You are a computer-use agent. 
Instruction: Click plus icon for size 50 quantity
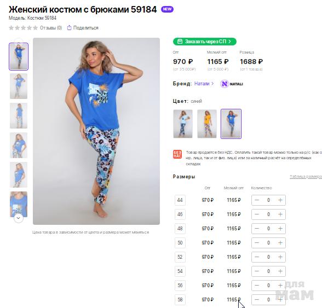(x=280, y=243)
